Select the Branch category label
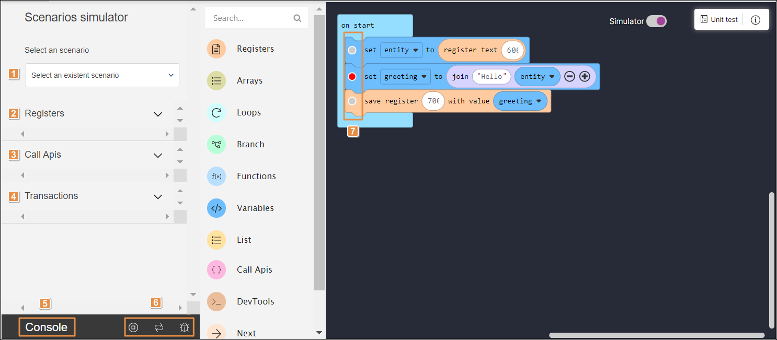The width and height of the screenshot is (777, 340). pyautogui.click(x=250, y=144)
